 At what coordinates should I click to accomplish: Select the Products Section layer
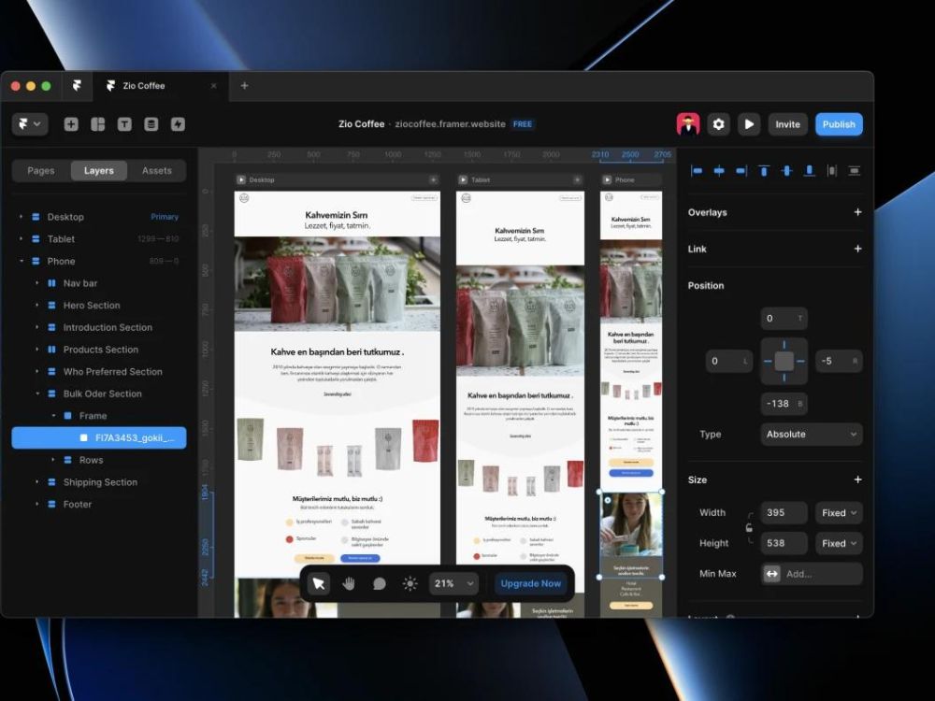[x=99, y=350]
